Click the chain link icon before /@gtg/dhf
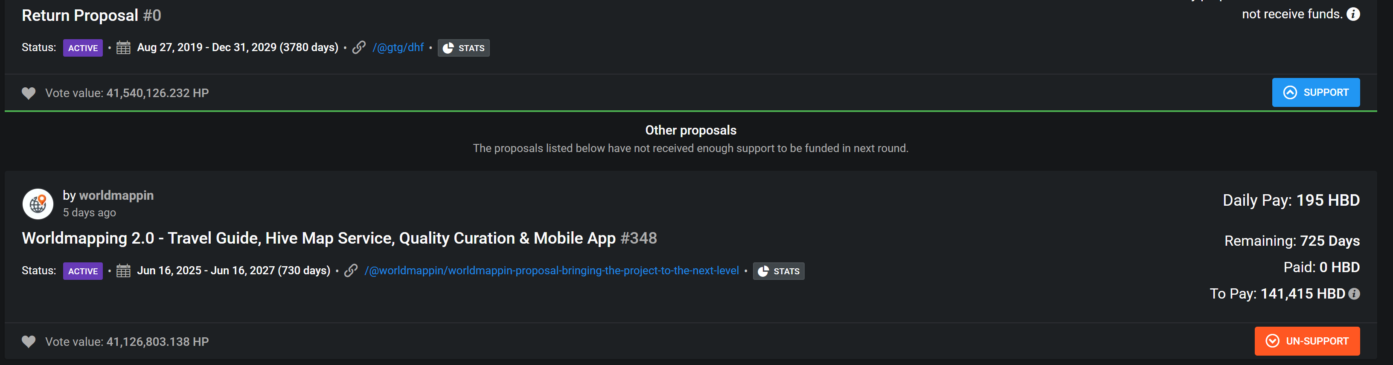 tap(358, 48)
